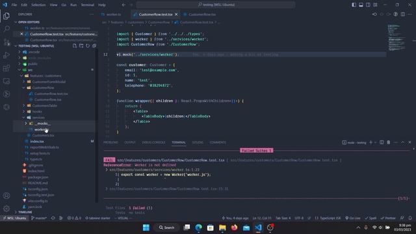416x234 pixels.
Task: Click Ln 12, Col 31 cursor position
Action: tap(262, 218)
